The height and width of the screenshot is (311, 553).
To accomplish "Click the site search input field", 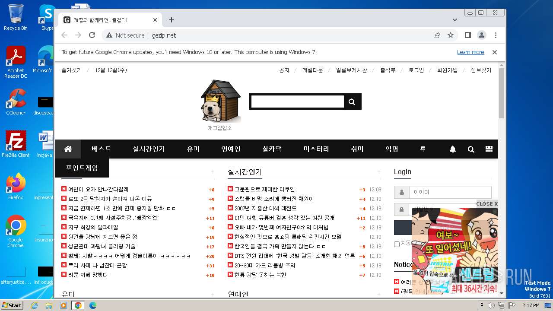I will (x=298, y=102).
